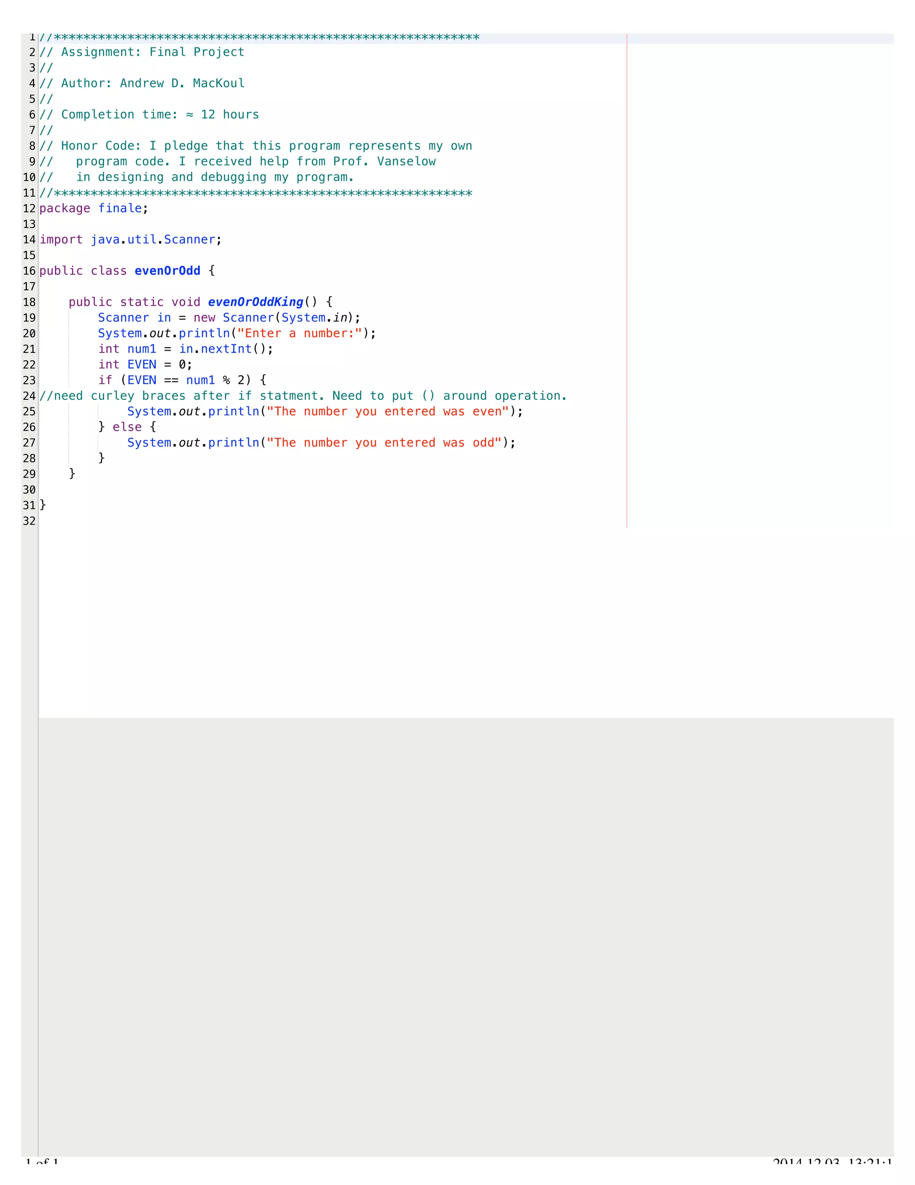Click 'in designing and debugging my program.' comment

click(x=197, y=178)
